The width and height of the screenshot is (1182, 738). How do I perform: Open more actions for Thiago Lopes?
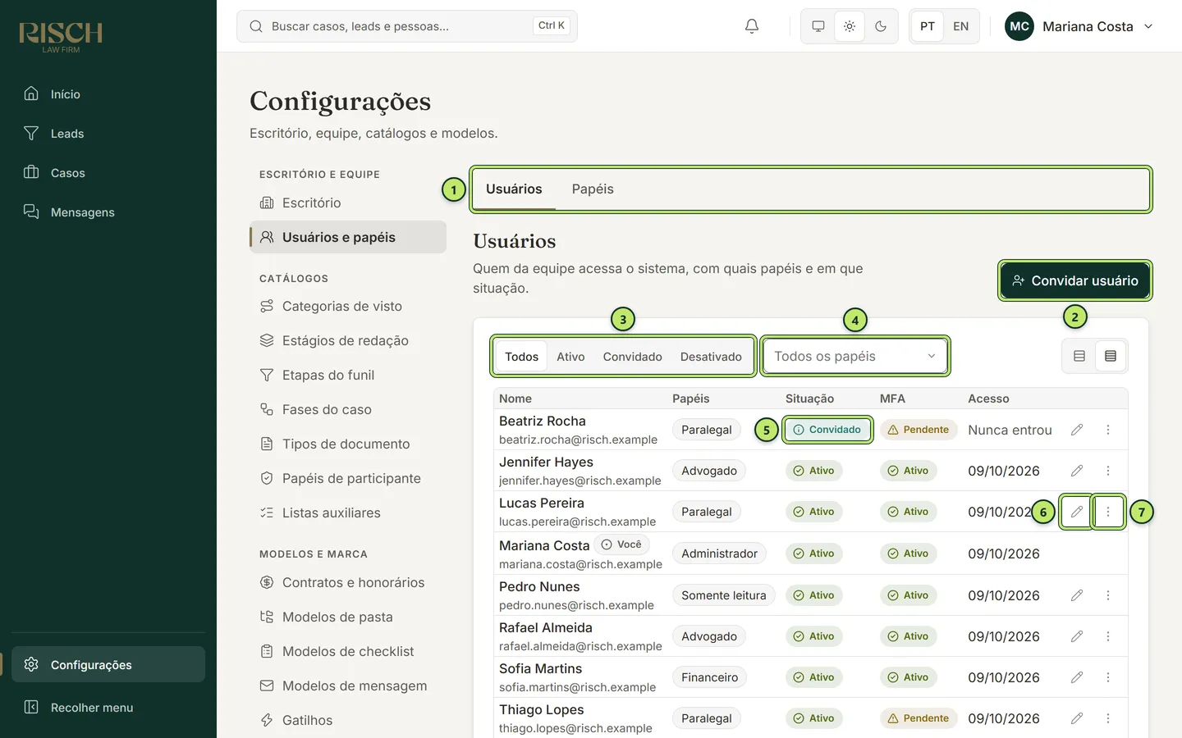(x=1108, y=718)
